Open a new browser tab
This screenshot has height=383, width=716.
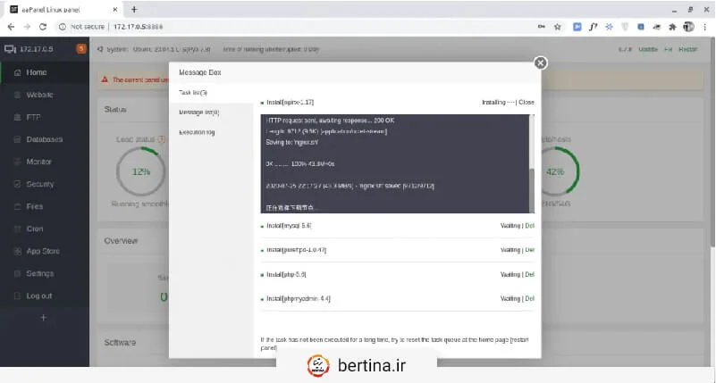(134, 9)
